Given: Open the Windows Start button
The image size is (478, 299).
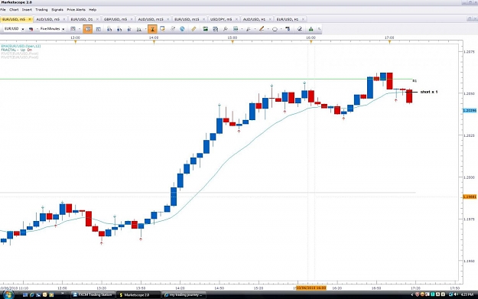Looking at the screenshot, I should click(x=8, y=294).
